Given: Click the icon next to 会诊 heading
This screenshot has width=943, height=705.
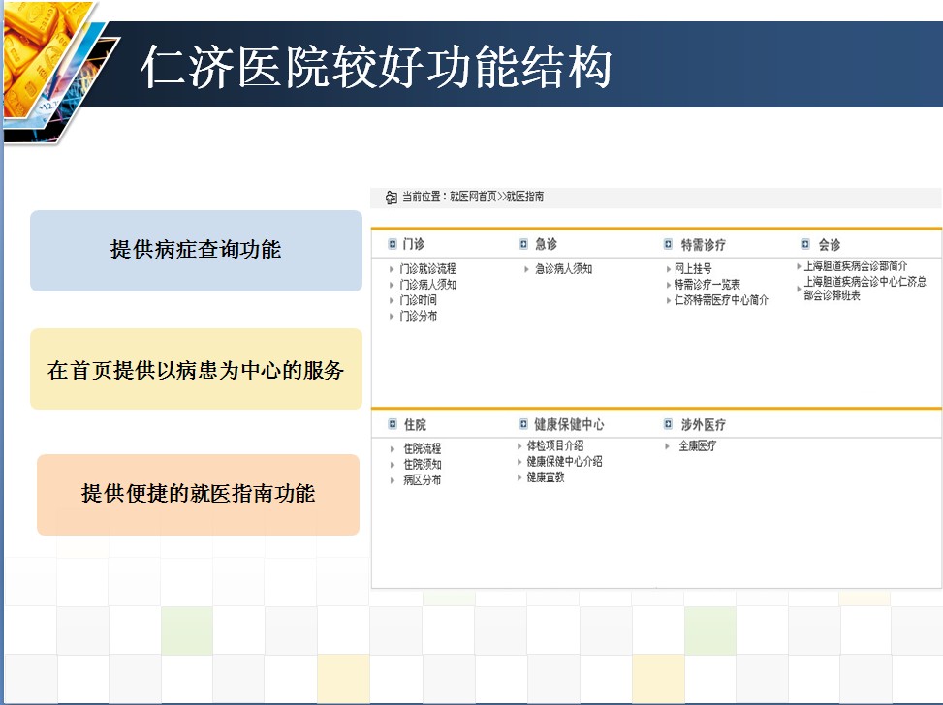Looking at the screenshot, I should click(805, 245).
